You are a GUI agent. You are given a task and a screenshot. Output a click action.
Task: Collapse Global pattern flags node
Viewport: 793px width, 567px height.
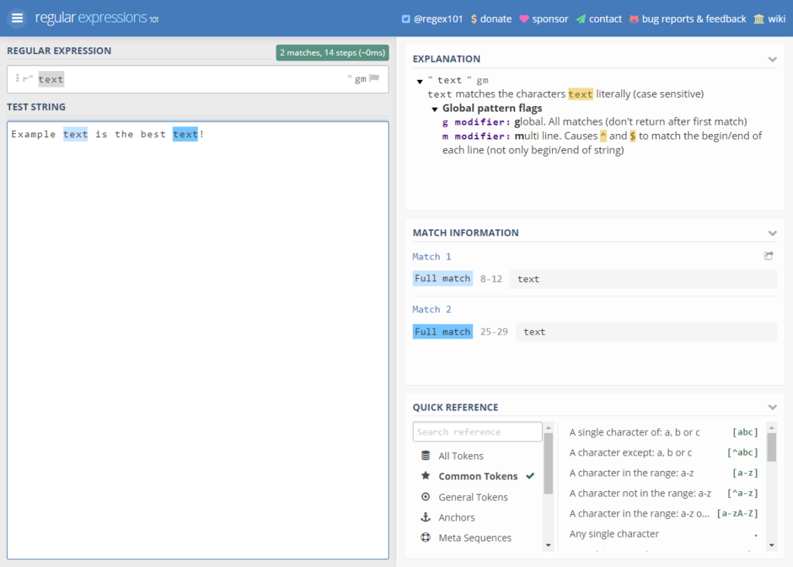pyautogui.click(x=434, y=108)
